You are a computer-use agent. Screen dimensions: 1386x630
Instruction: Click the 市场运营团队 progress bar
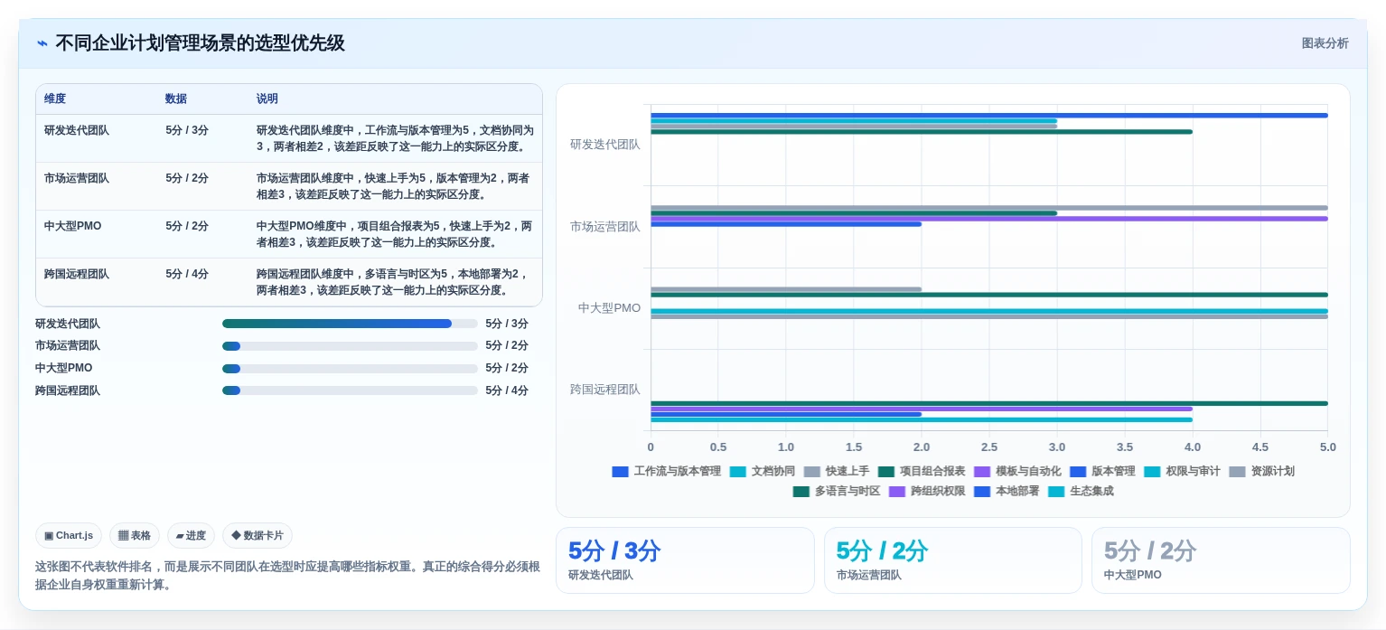point(350,346)
